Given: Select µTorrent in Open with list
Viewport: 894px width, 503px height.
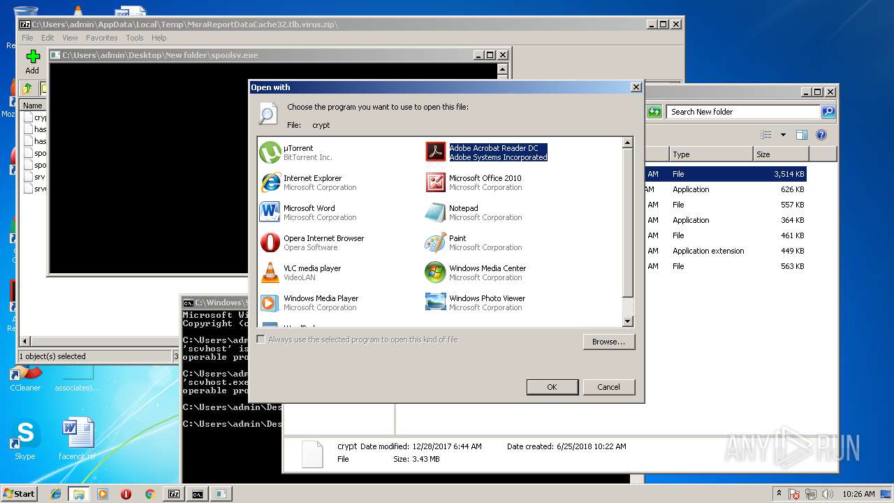Looking at the screenshot, I should (x=297, y=152).
